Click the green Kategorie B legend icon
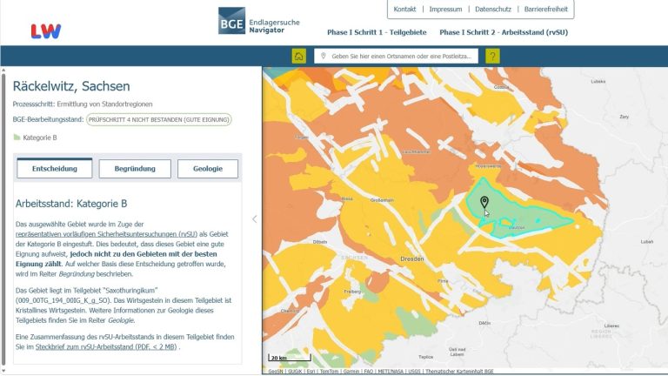 (17, 138)
